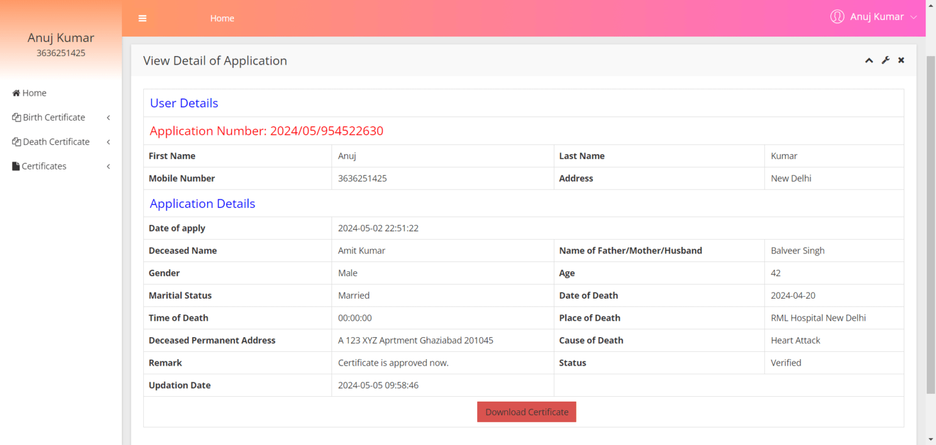Collapse panel using upward chevron icon

868,60
